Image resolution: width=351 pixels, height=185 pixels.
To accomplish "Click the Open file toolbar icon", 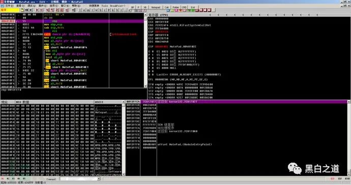I will click(22, 10).
